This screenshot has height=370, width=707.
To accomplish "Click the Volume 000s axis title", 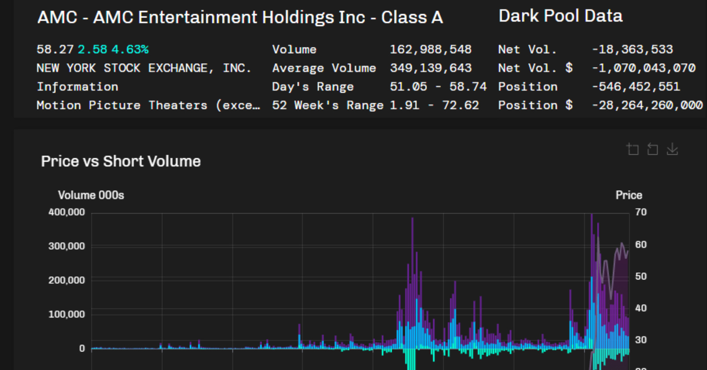I will coord(91,195).
